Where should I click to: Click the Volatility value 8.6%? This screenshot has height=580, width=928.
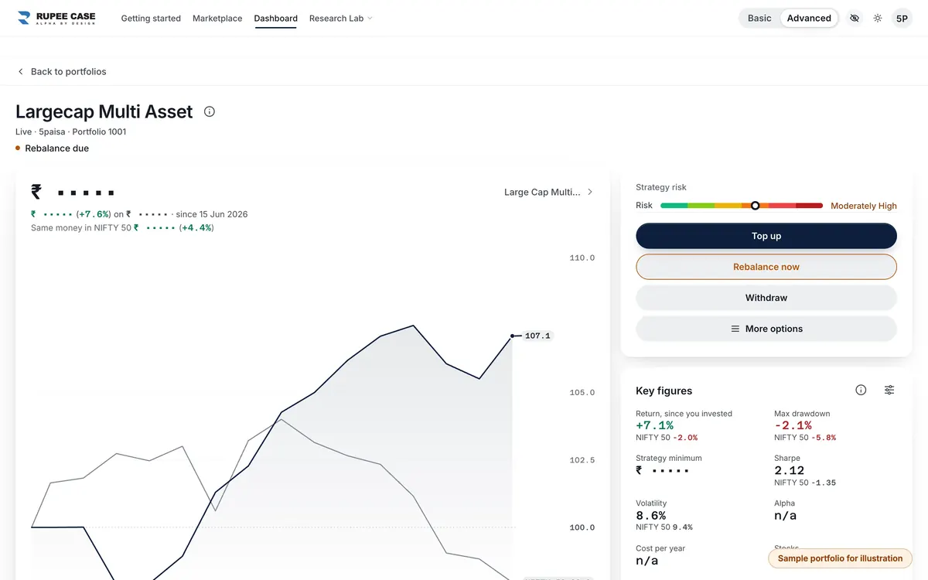point(650,515)
